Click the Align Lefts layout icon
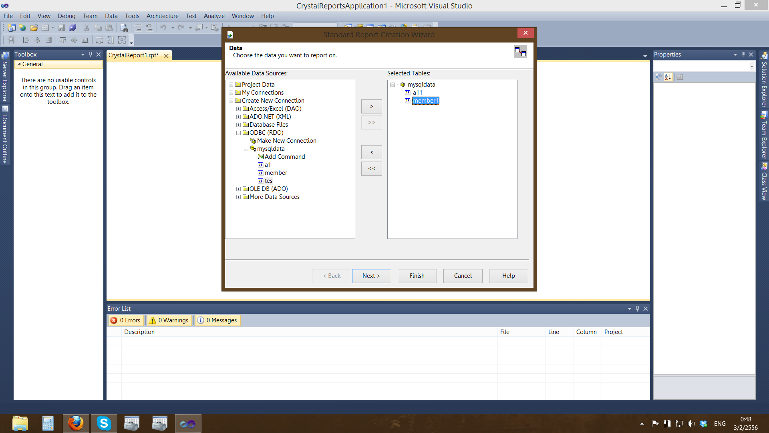Image resolution: width=769 pixels, height=433 pixels. pos(26,40)
